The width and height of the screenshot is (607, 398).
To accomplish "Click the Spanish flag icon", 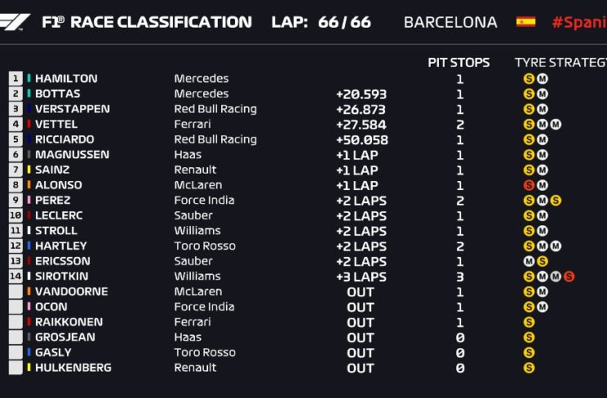I will [525, 22].
